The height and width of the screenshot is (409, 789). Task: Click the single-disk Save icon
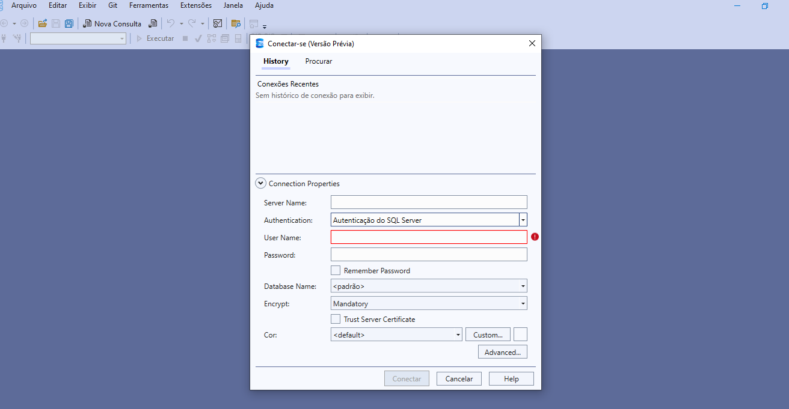point(56,23)
